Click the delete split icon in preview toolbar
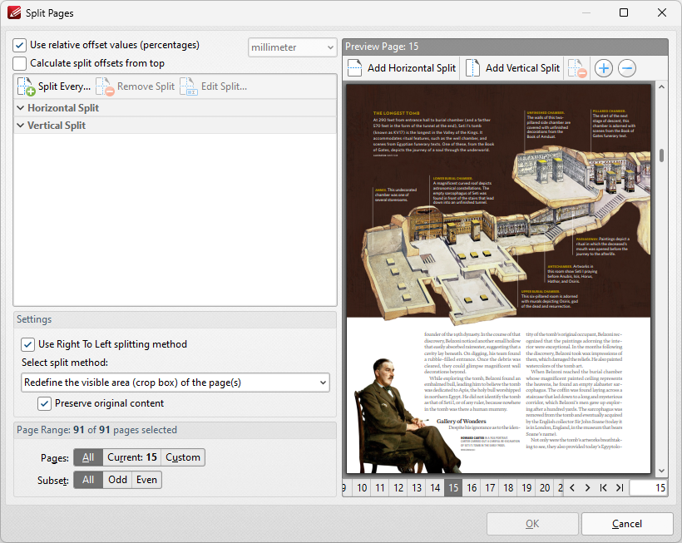The height and width of the screenshot is (543, 682). click(577, 68)
